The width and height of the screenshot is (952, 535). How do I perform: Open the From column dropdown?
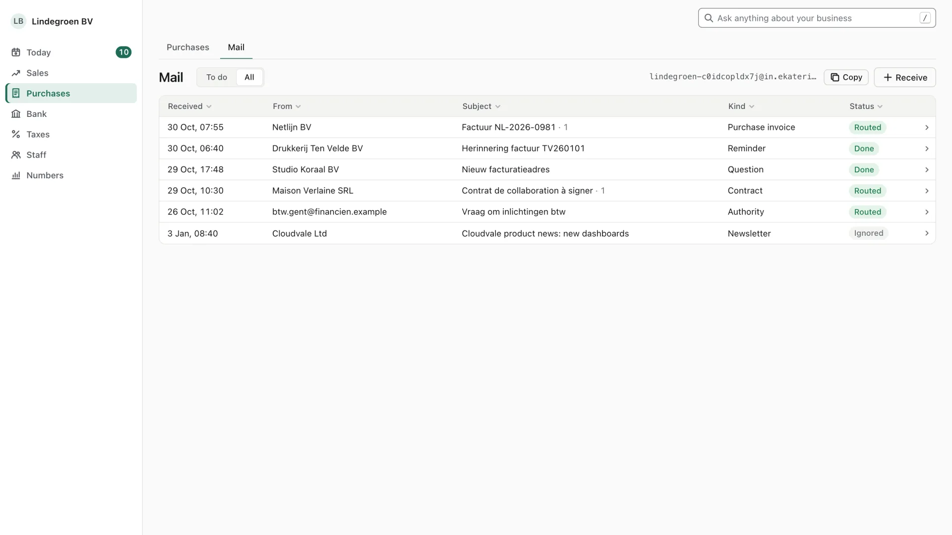[x=287, y=107]
